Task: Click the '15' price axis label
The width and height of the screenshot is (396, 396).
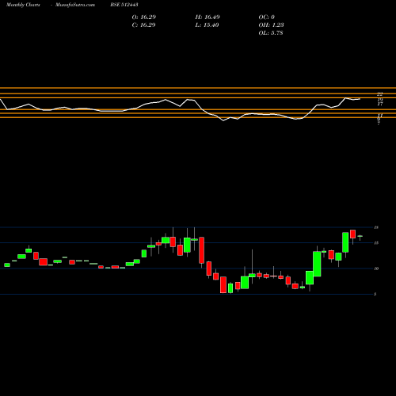Action: coord(376,243)
